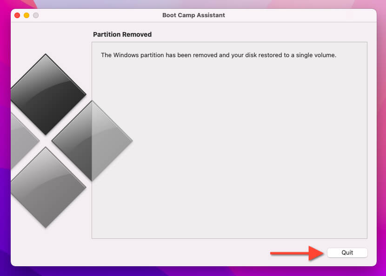Click the Quit button
386x276 pixels.
pos(347,253)
